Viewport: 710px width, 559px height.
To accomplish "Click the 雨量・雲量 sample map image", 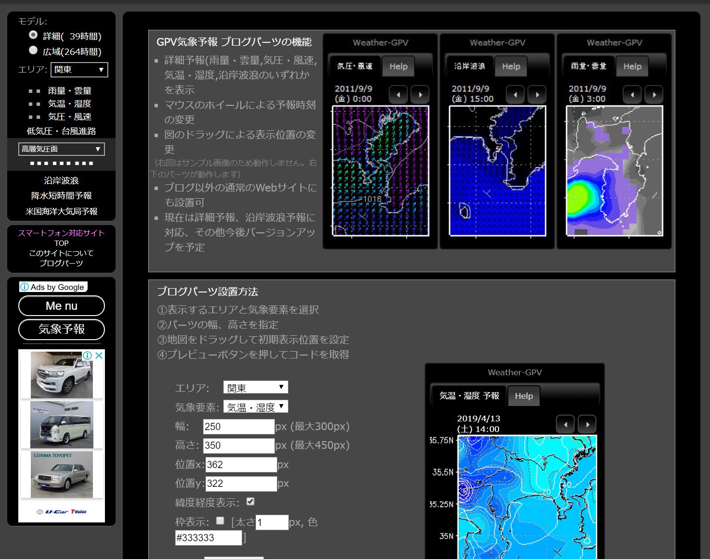I will (615, 171).
